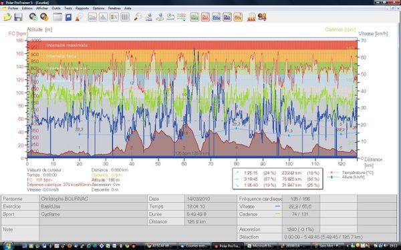Open the Fichier menu
The height and width of the screenshot is (250, 401).
(13, 8)
